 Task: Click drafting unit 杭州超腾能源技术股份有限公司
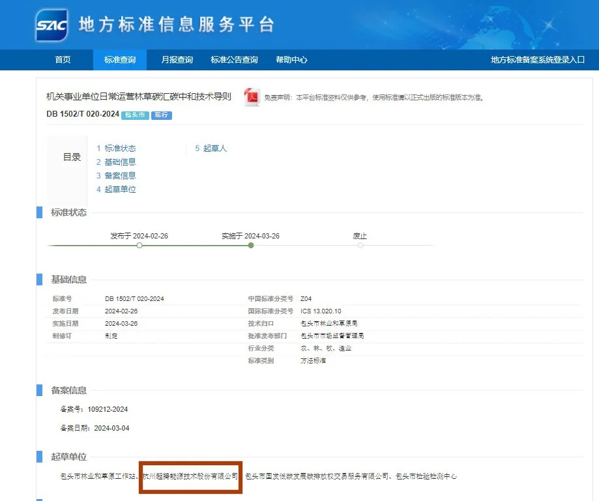[x=190, y=476]
